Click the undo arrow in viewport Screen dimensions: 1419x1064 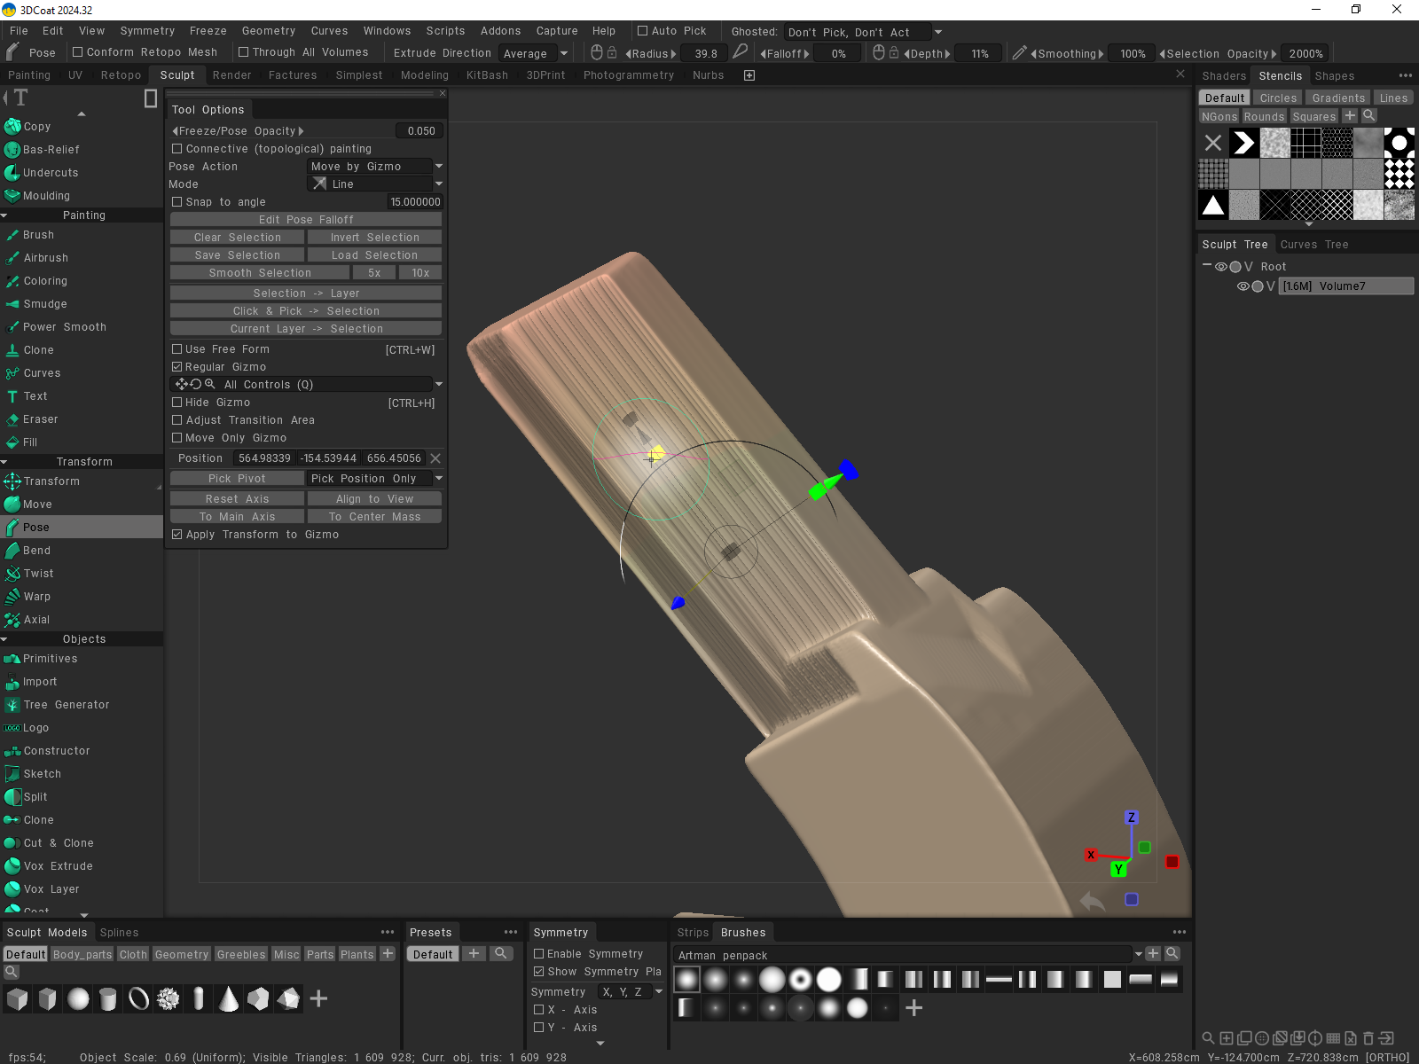[1092, 902]
